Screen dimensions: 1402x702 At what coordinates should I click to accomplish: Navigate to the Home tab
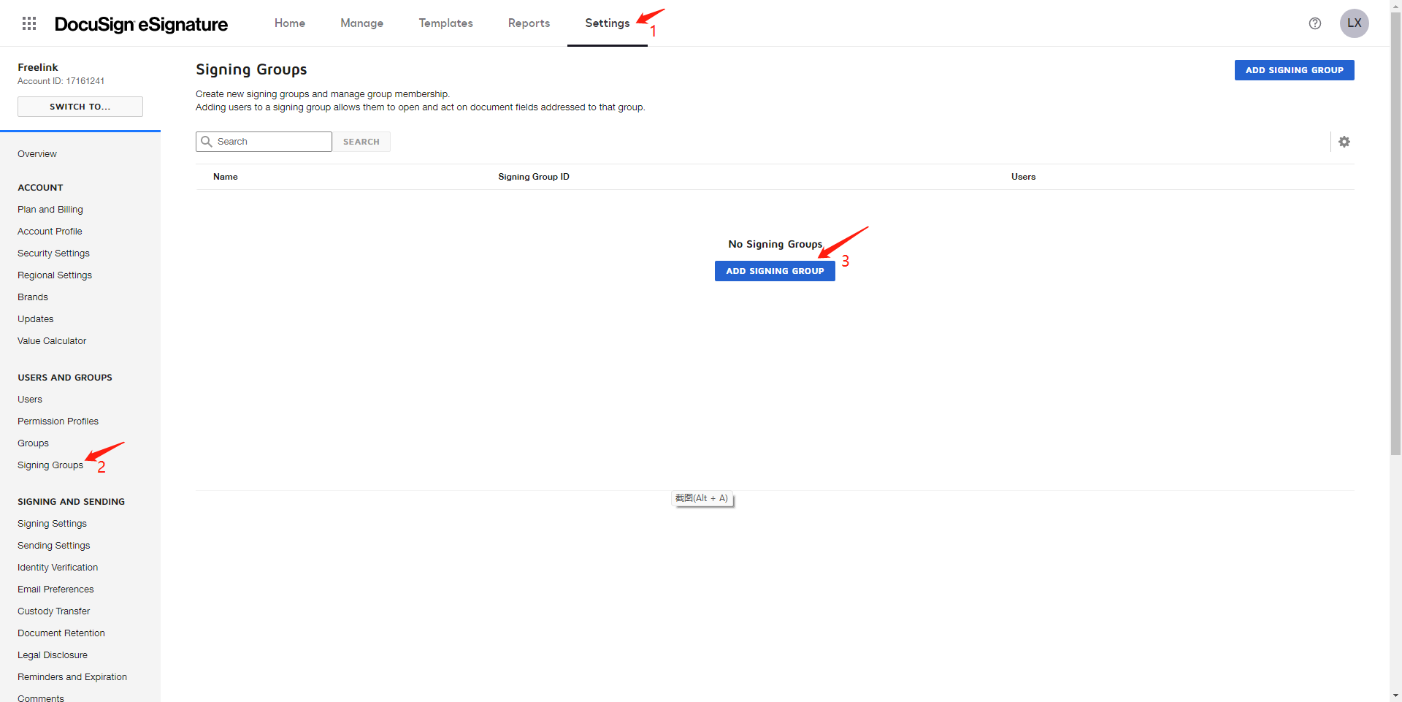[289, 23]
